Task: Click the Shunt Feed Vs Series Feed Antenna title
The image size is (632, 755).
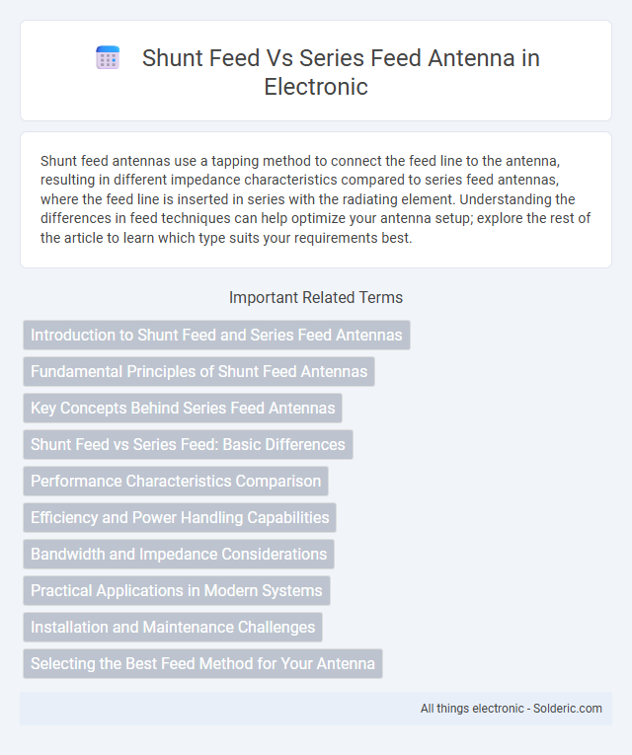Action: pos(341,72)
